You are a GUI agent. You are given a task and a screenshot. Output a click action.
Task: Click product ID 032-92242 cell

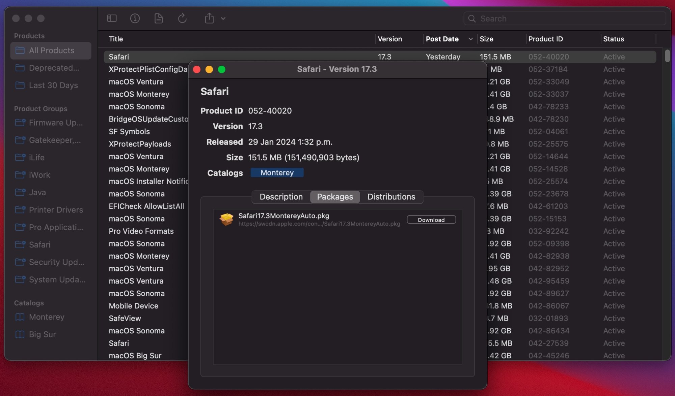click(x=548, y=231)
